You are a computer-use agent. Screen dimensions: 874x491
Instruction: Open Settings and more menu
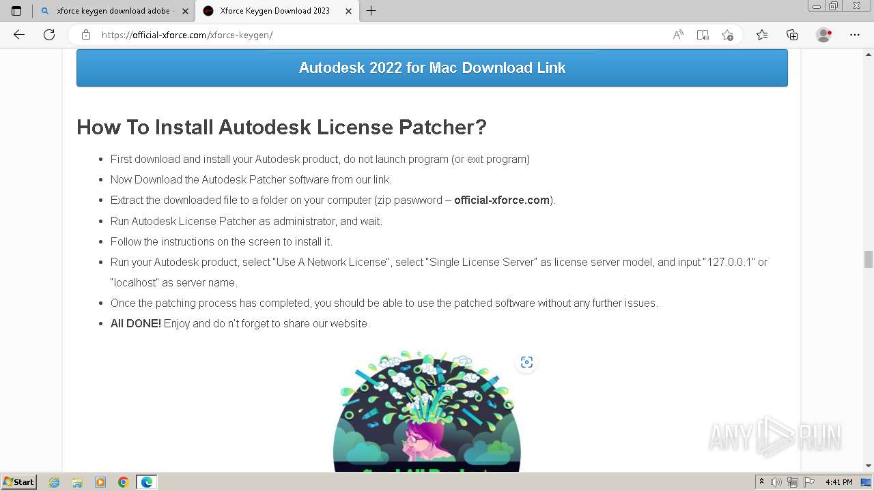pos(855,35)
